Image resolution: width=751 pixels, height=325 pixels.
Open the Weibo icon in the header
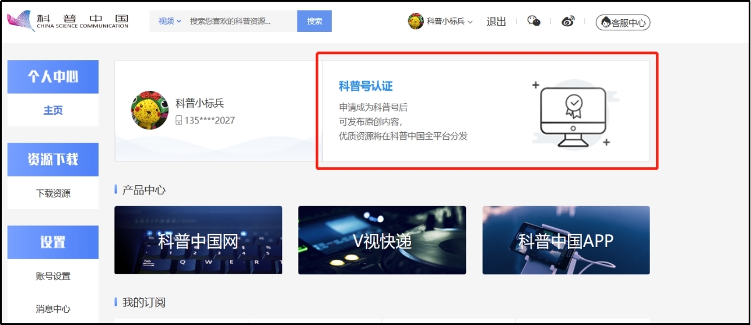click(568, 22)
